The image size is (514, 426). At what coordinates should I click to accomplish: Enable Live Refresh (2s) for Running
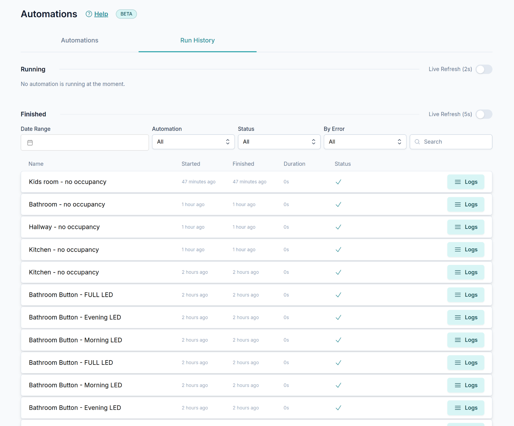(484, 69)
